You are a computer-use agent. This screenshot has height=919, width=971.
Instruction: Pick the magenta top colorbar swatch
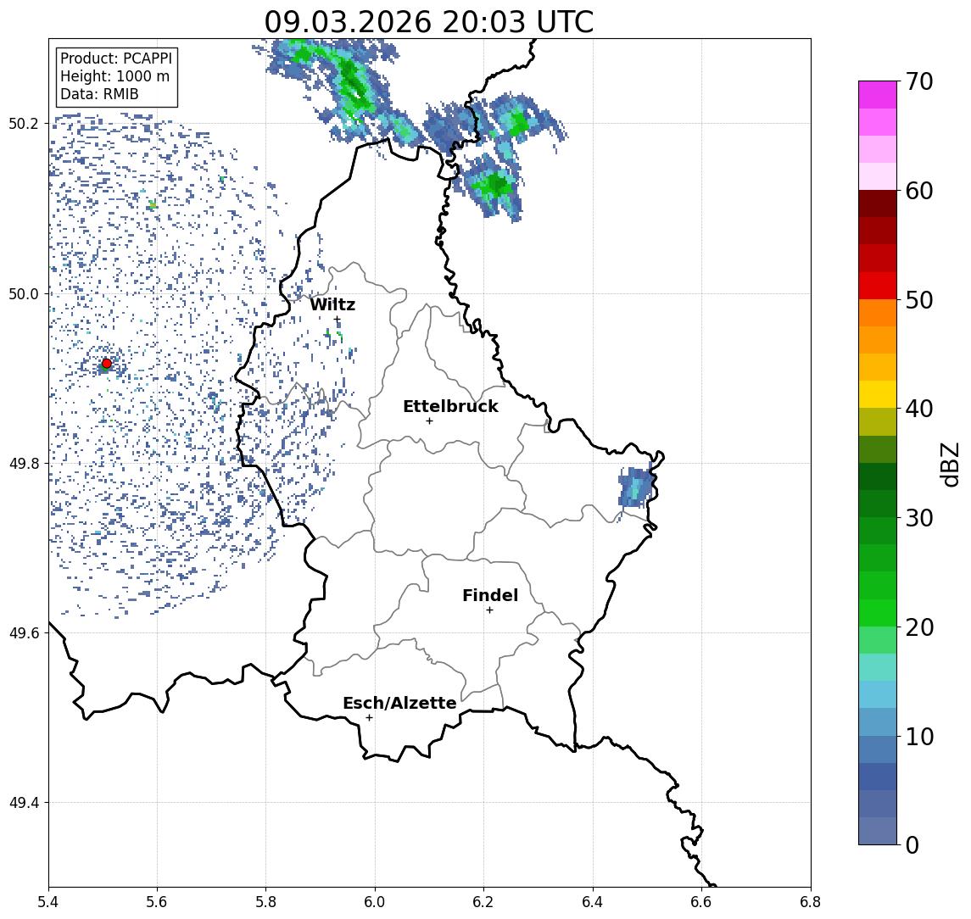[878, 95]
